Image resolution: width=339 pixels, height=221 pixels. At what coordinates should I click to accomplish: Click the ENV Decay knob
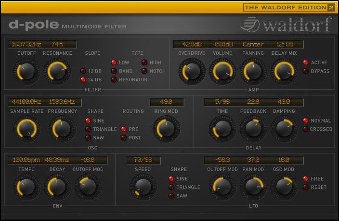click(57, 187)
